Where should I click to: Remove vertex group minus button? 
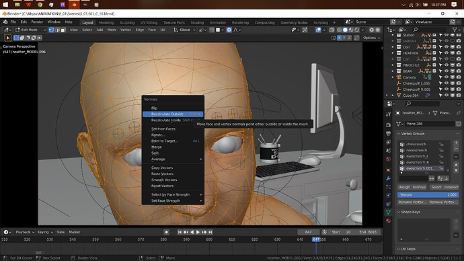(456, 149)
